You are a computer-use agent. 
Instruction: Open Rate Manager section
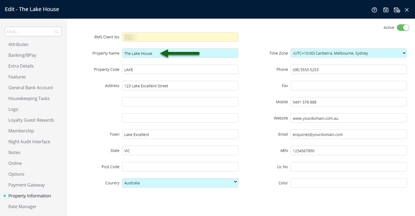pyautogui.click(x=22, y=207)
